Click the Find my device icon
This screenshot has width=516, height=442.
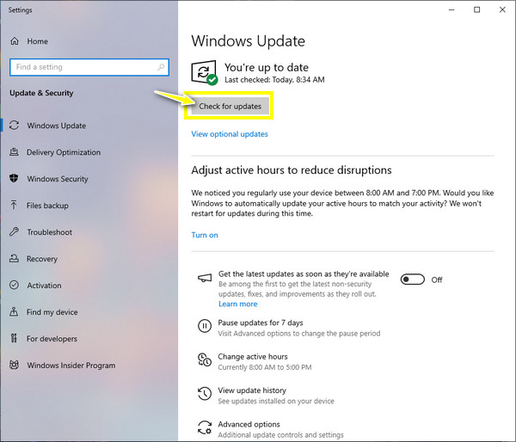pyautogui.click(x=14, y=311)
